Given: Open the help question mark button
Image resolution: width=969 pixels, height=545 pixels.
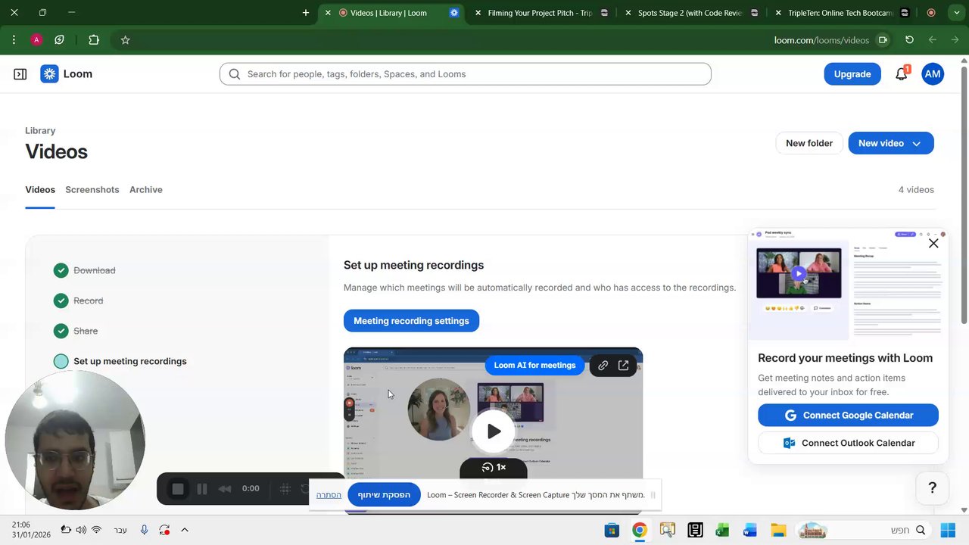Looking at the screenshot, I should [x=933, y=488].
